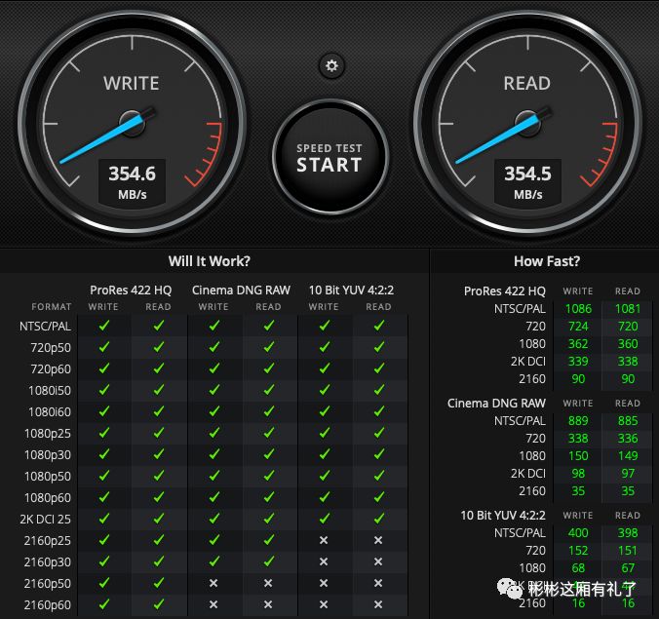This screenshot has height=619, width=659.
Task: Click the 10 Bit YUV read cross for 2160p25
Action: coord(378,540)
